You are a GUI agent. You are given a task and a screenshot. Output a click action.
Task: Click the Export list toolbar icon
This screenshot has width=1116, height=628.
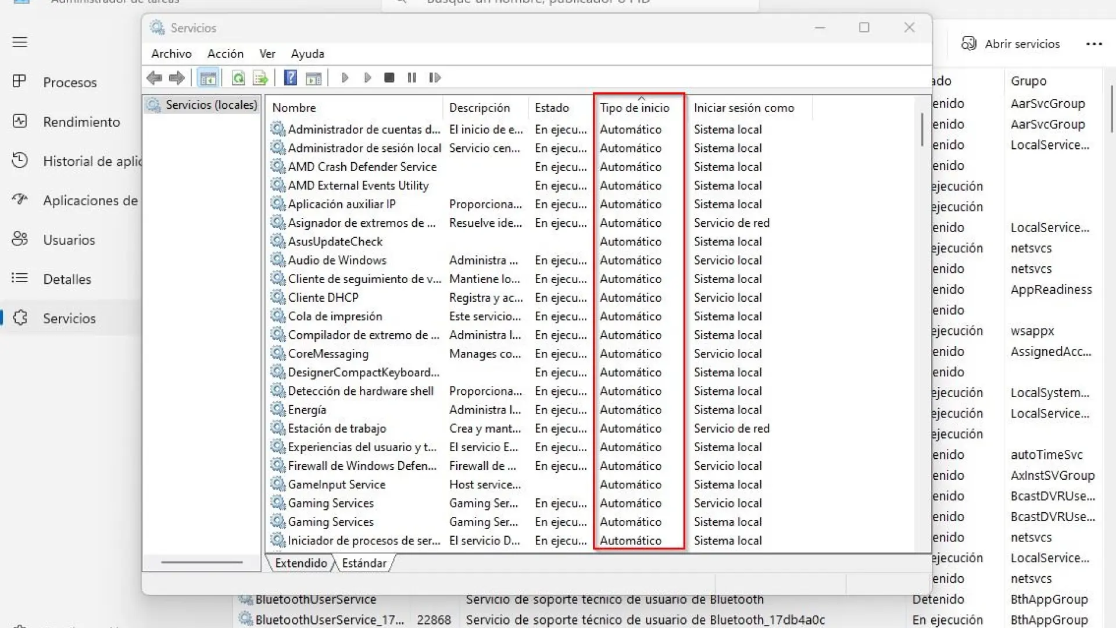(x=260, y=78)
